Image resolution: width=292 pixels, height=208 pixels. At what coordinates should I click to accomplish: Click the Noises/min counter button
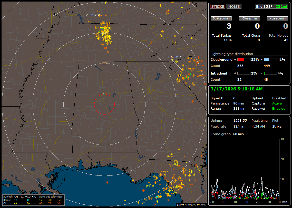(x=277, y=18)
